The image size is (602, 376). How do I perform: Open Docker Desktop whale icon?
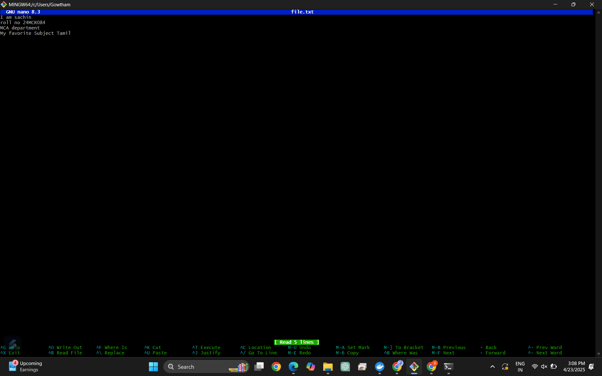click(380, 367)
